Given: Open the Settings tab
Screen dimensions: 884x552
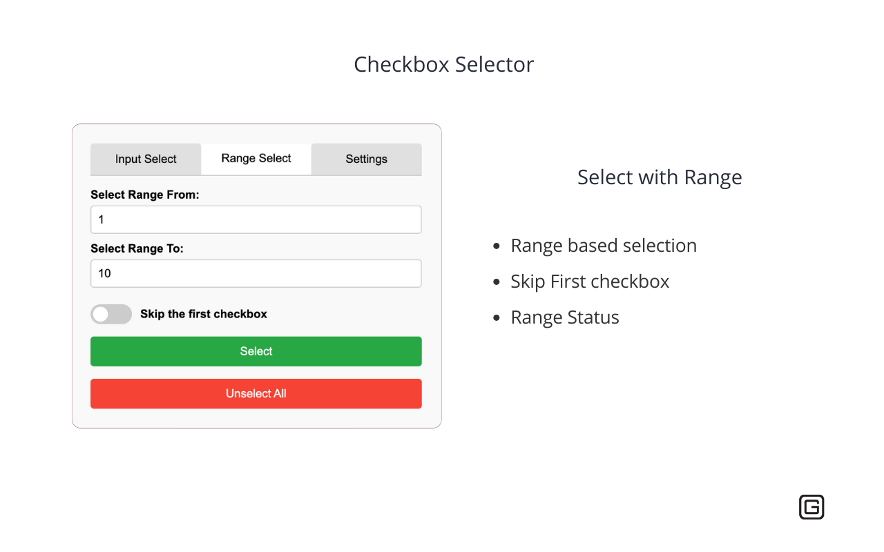Looking at the screenshot, I should (366, 159).
